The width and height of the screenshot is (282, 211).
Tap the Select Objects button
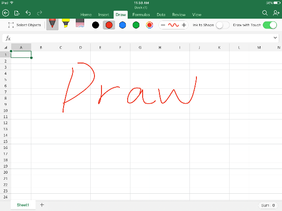(x=25, y=25)
